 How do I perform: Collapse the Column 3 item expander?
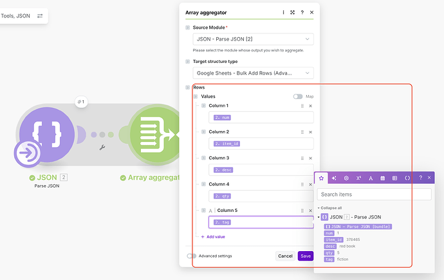(203, 158)
